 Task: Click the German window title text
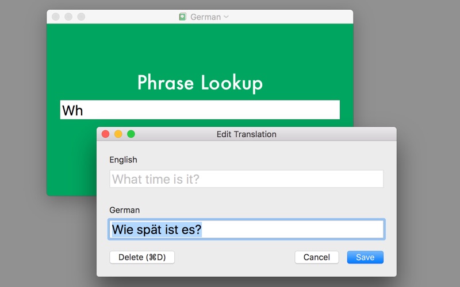pos(205,17)
